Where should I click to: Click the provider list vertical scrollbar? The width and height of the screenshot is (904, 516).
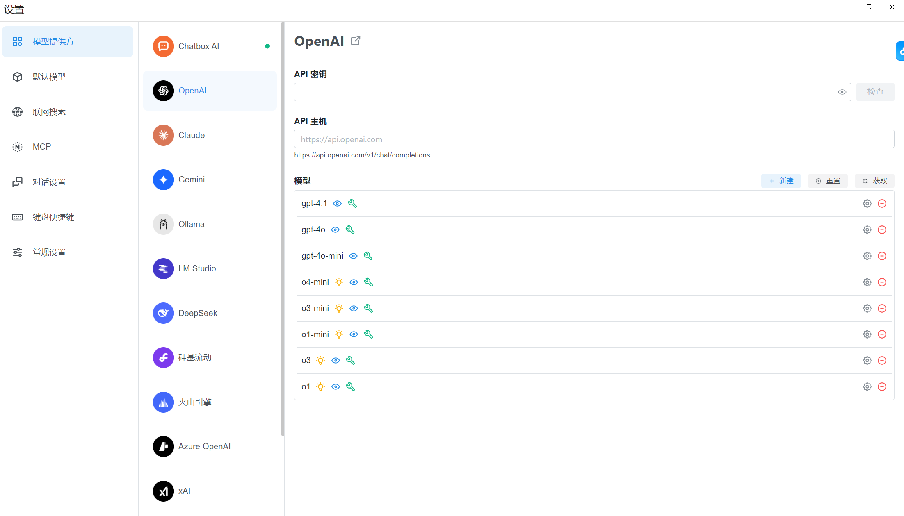point(283,230)
